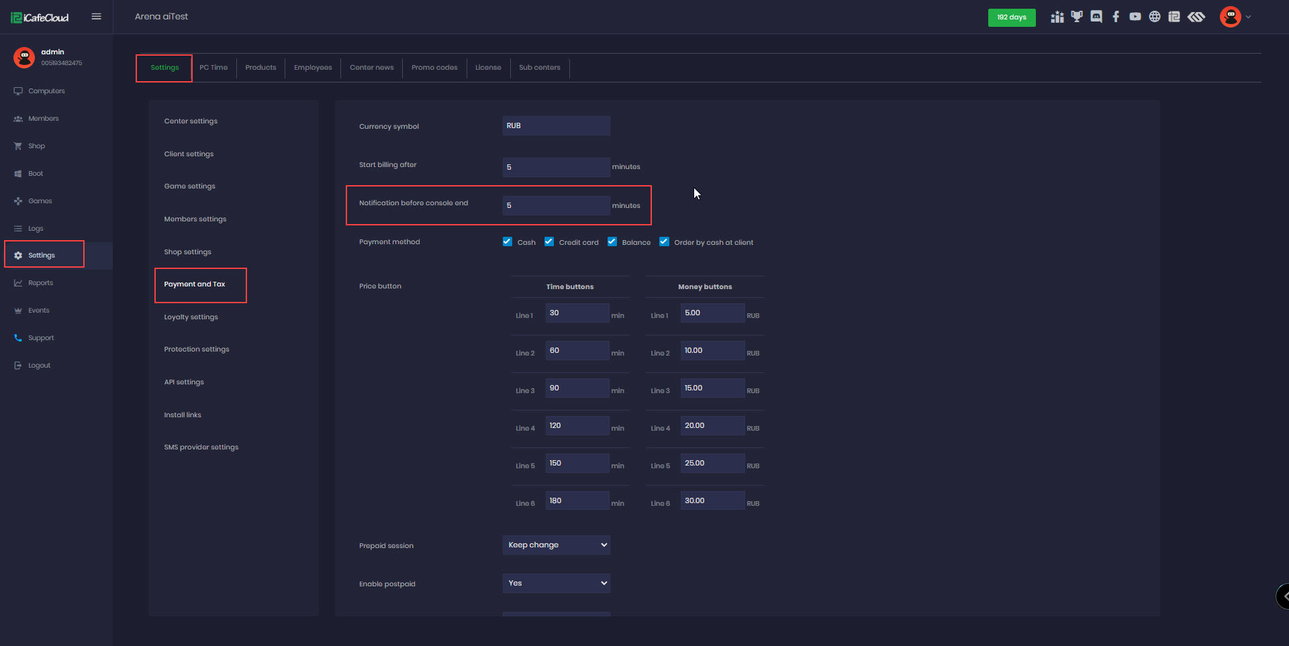Switch to the Settings tab

click(164, 68)
